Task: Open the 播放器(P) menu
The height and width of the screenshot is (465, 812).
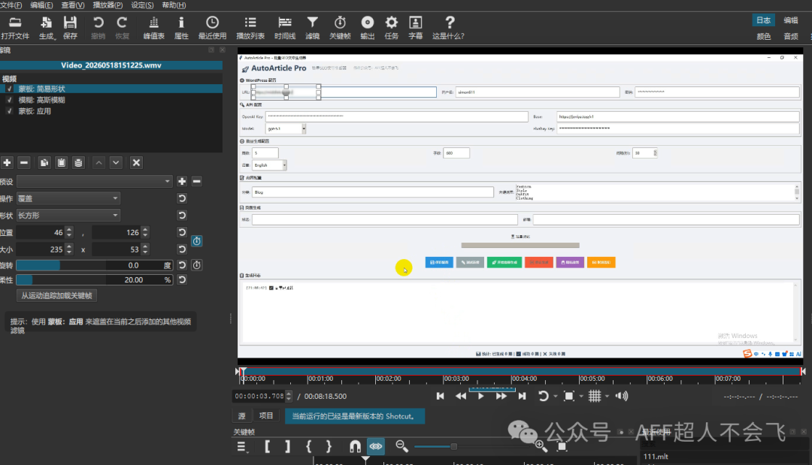Action: (108, 5)
